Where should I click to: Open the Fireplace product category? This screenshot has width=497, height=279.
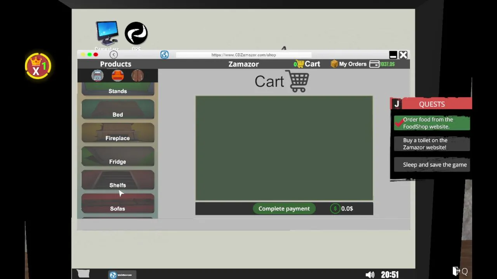click(118, 133)
